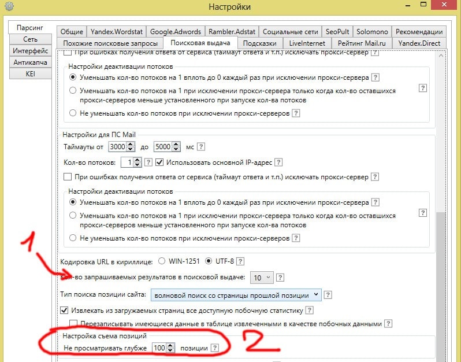Image resolution: width=461 pixels, height=362 pixels.
Task: Open help for 'Не просматривать глубже' setting
Action: coord(215,348)
